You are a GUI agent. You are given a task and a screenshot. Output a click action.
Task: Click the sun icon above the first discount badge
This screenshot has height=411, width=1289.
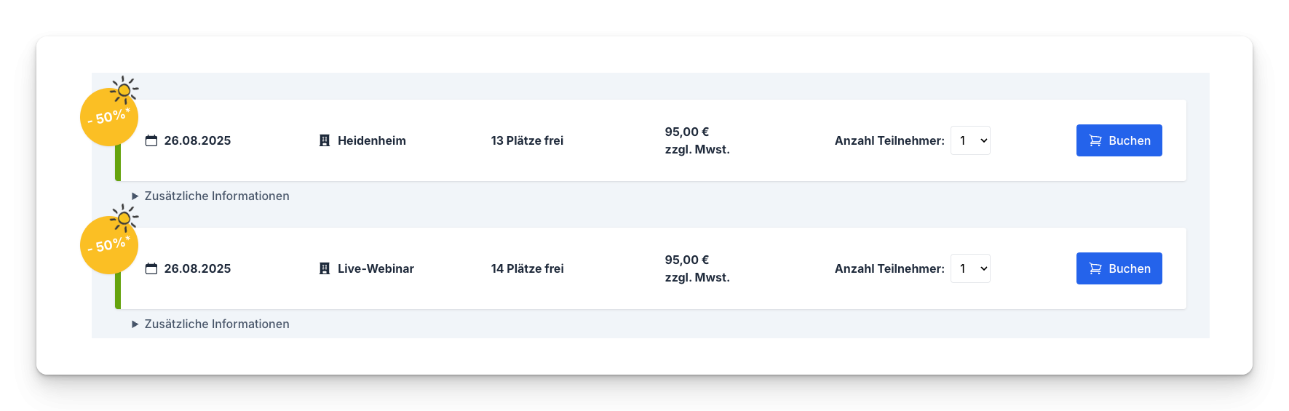124,90
